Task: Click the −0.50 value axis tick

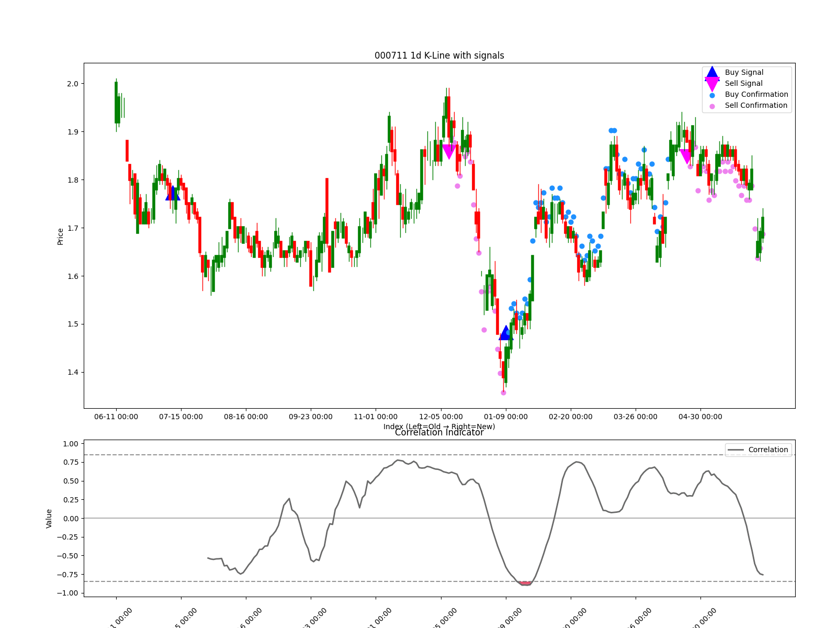Action: coord(67,556)
